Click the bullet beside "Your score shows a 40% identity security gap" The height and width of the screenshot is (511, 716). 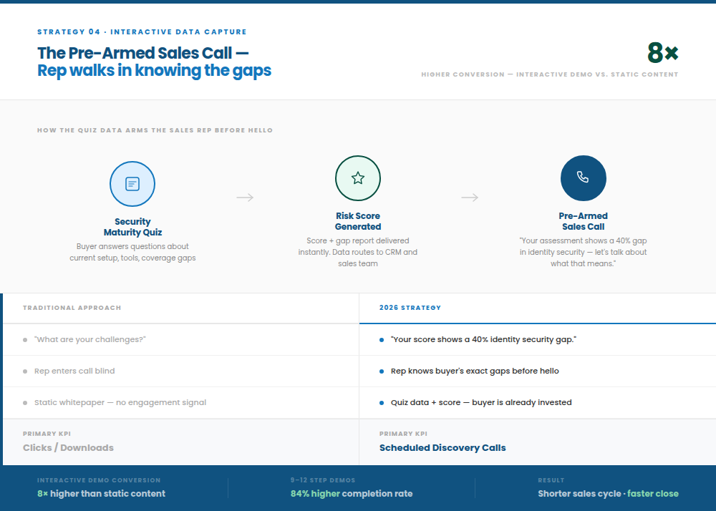point(382,339)
